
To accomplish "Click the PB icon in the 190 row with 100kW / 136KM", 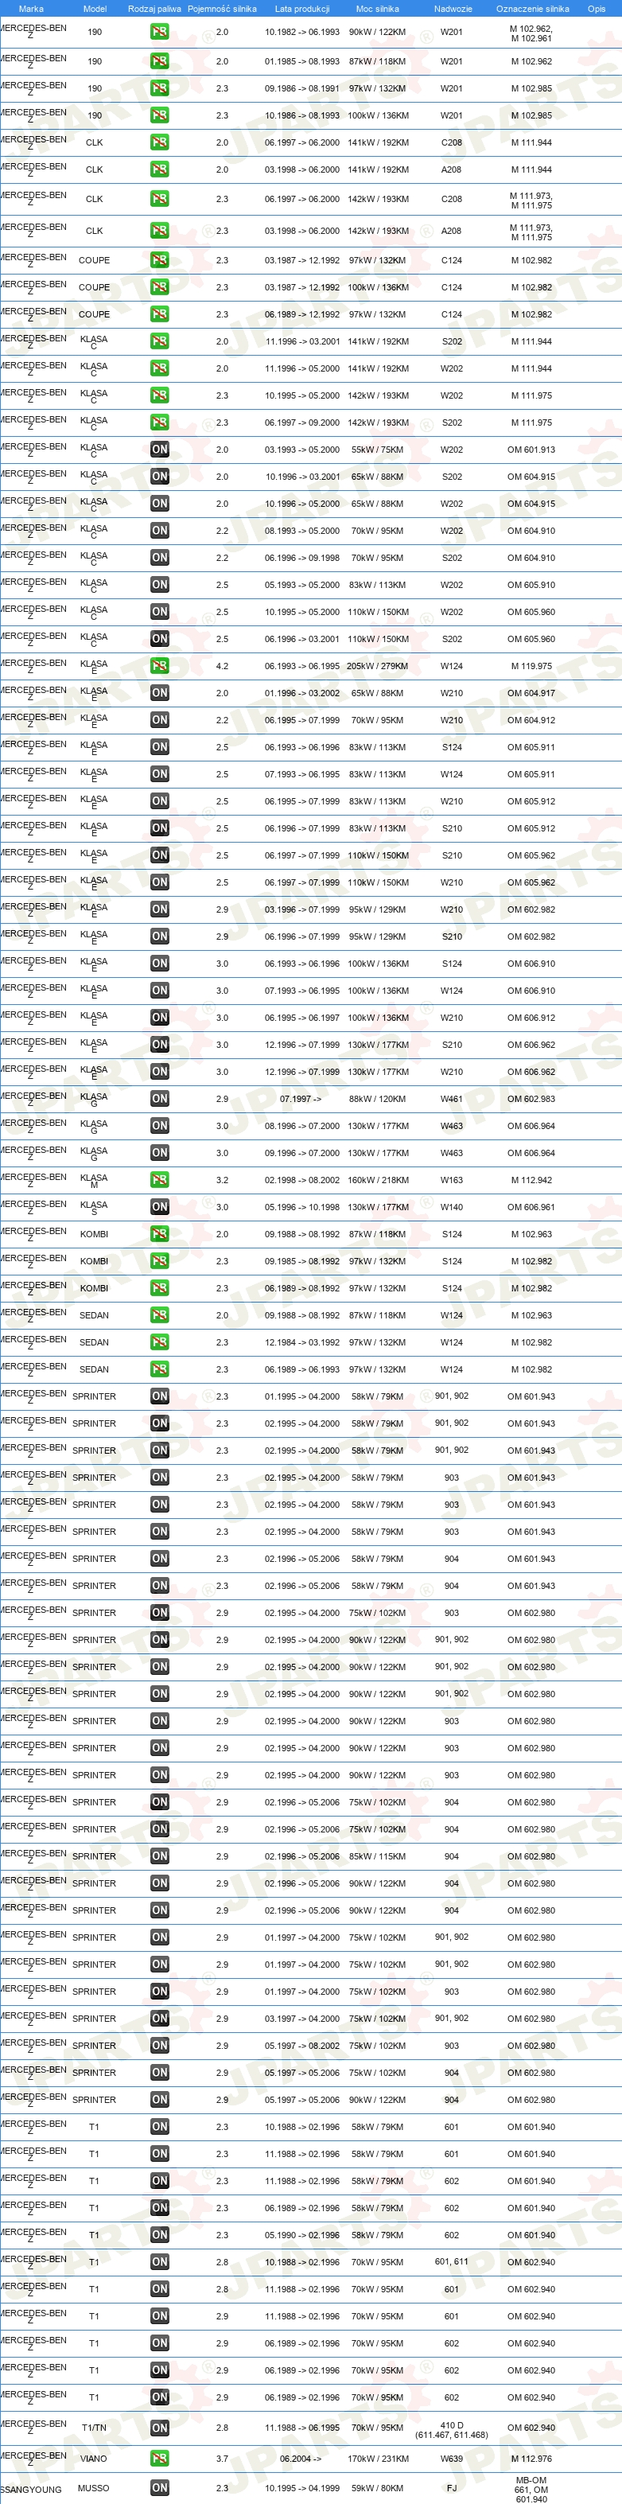I will point(159,115).
